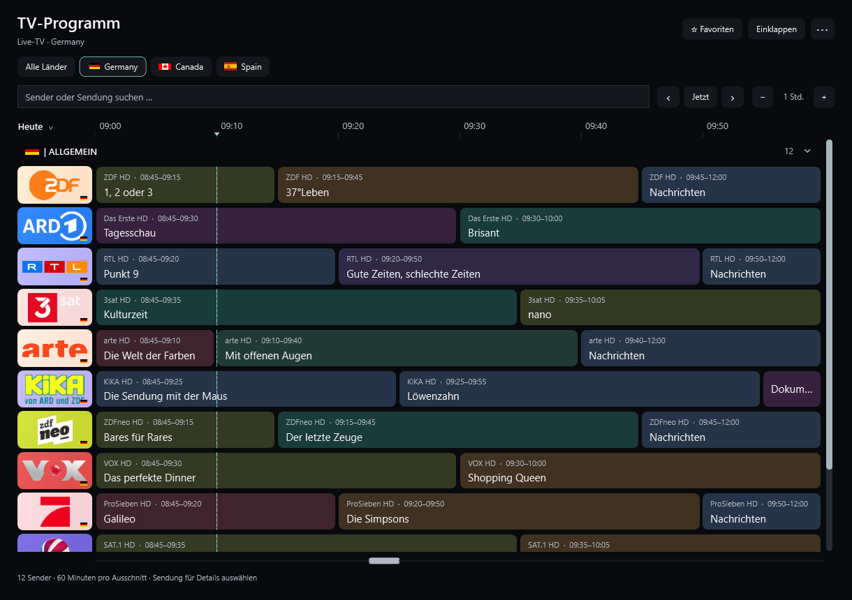Select the Brisant programme
Screen dimensions: 852x600
click(640, 225)
